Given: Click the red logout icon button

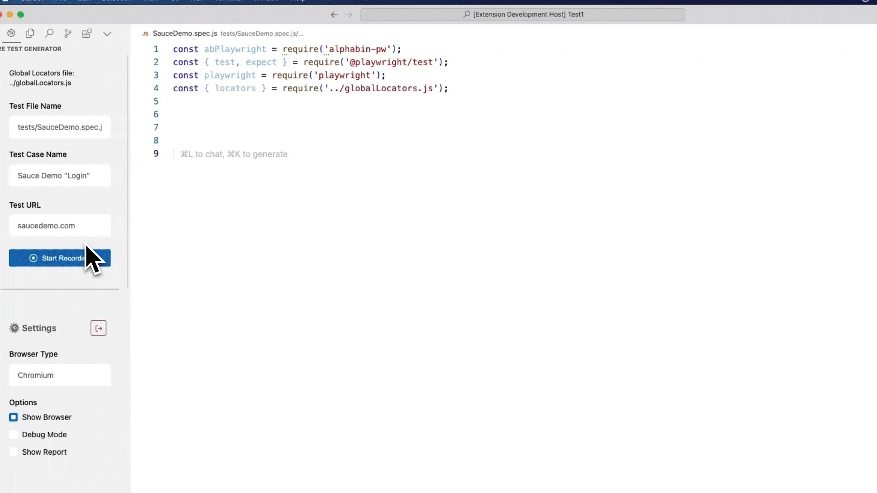Looking at the screenshot, I should [x=99, y=328].
